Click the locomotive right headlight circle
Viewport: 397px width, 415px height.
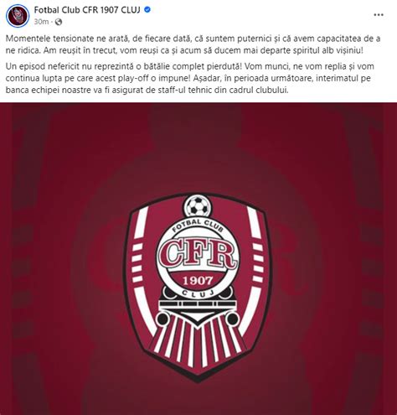233,319
